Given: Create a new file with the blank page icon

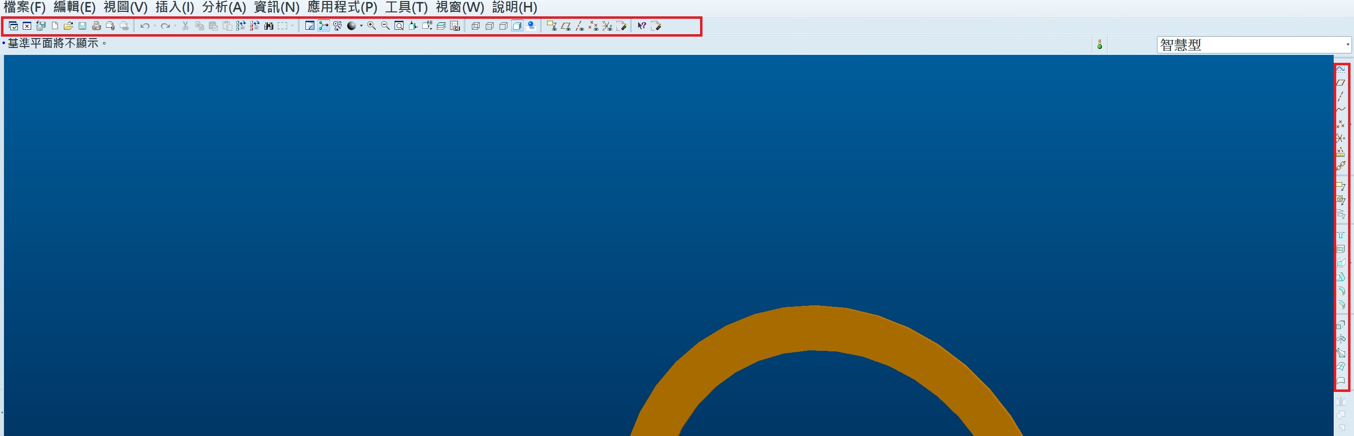Looking at the screenshot, I should point(54,26).
